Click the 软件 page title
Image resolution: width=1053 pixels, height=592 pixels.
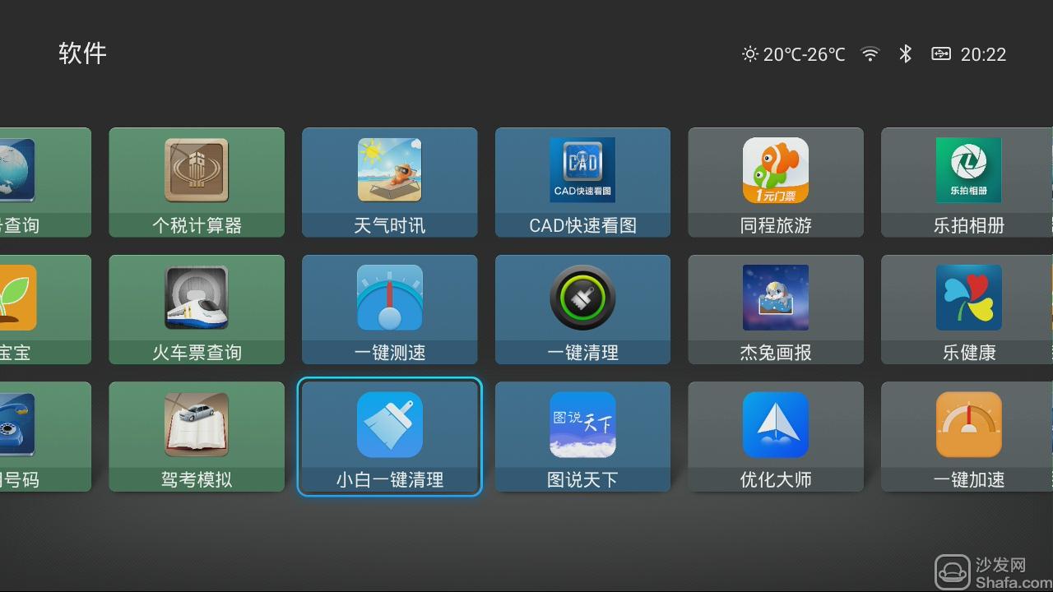click(82, 53)
